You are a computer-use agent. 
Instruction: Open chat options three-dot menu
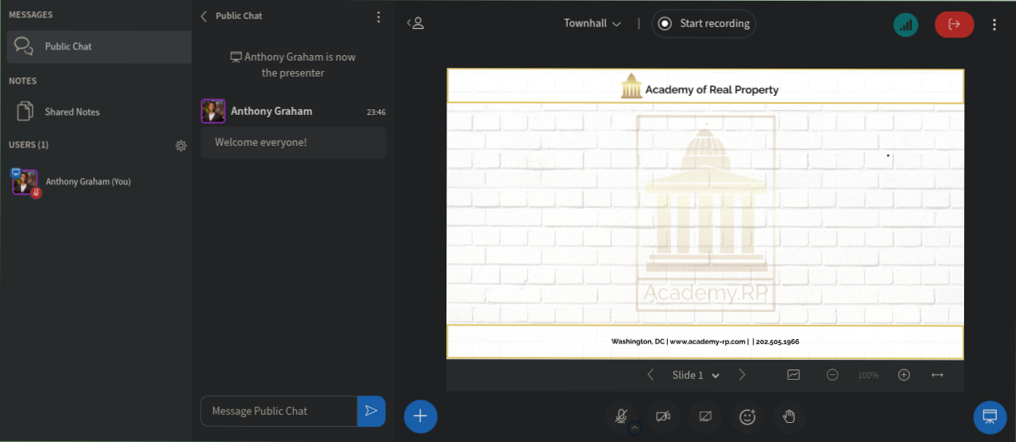coord(379,16)
